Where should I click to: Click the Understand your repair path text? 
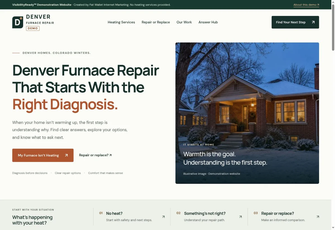coord(204,220)
